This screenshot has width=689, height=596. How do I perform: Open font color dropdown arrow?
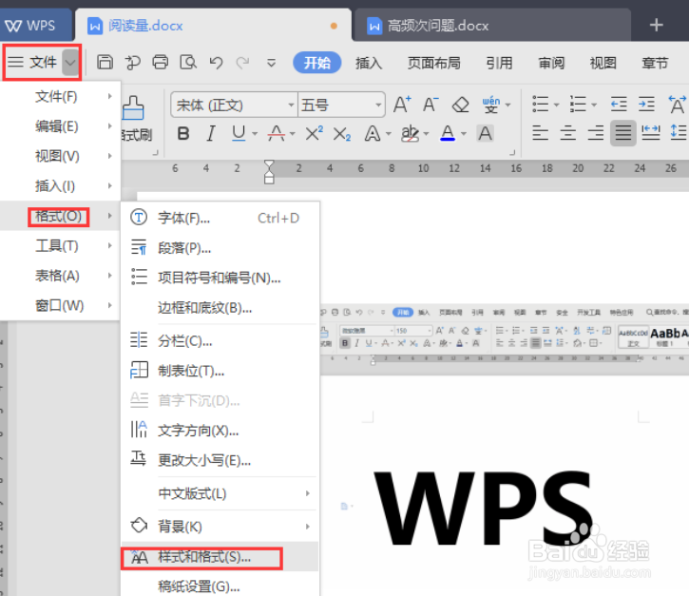(464, 133)
